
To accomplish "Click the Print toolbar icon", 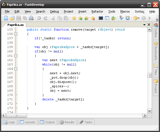I will coord(31,18).
